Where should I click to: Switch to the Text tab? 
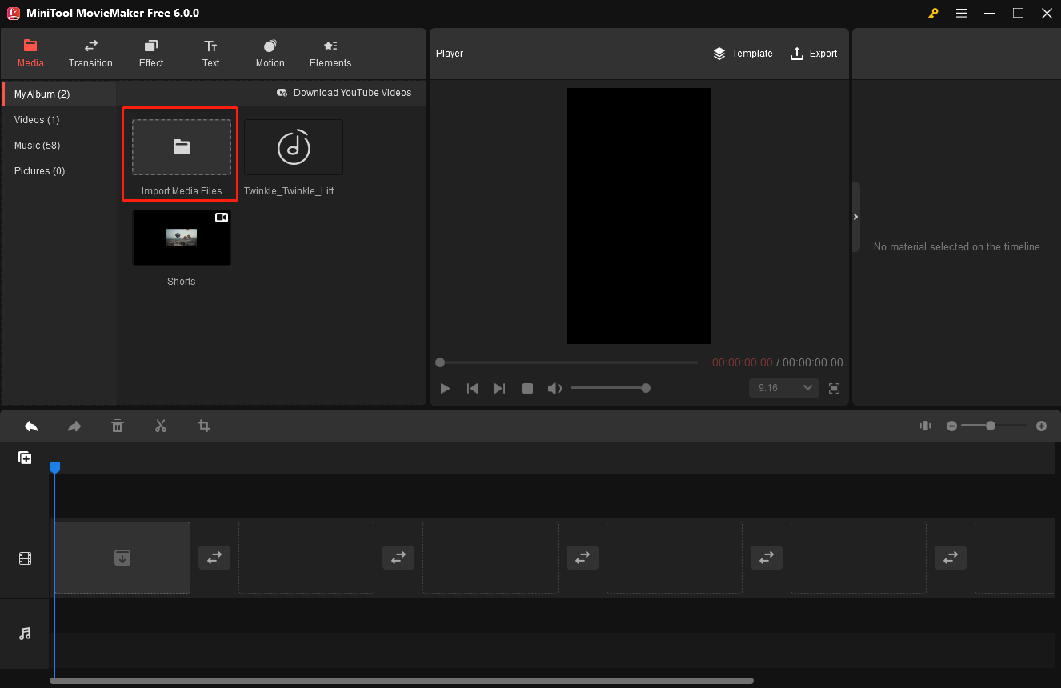click(210, 54)
